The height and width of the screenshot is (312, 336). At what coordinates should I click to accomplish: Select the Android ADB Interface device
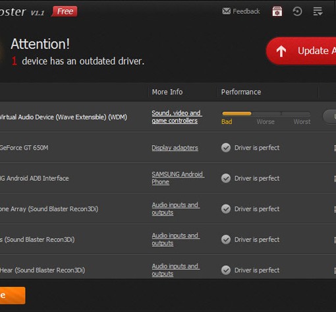(x=34, y=178)
